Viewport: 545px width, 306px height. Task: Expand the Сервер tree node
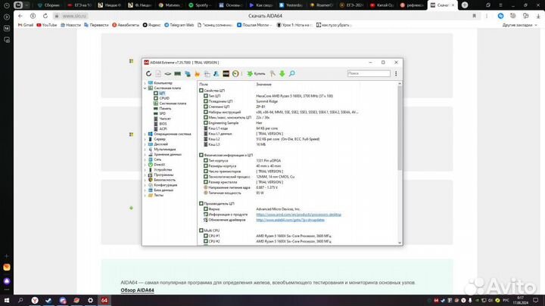(x=145, y=139)
